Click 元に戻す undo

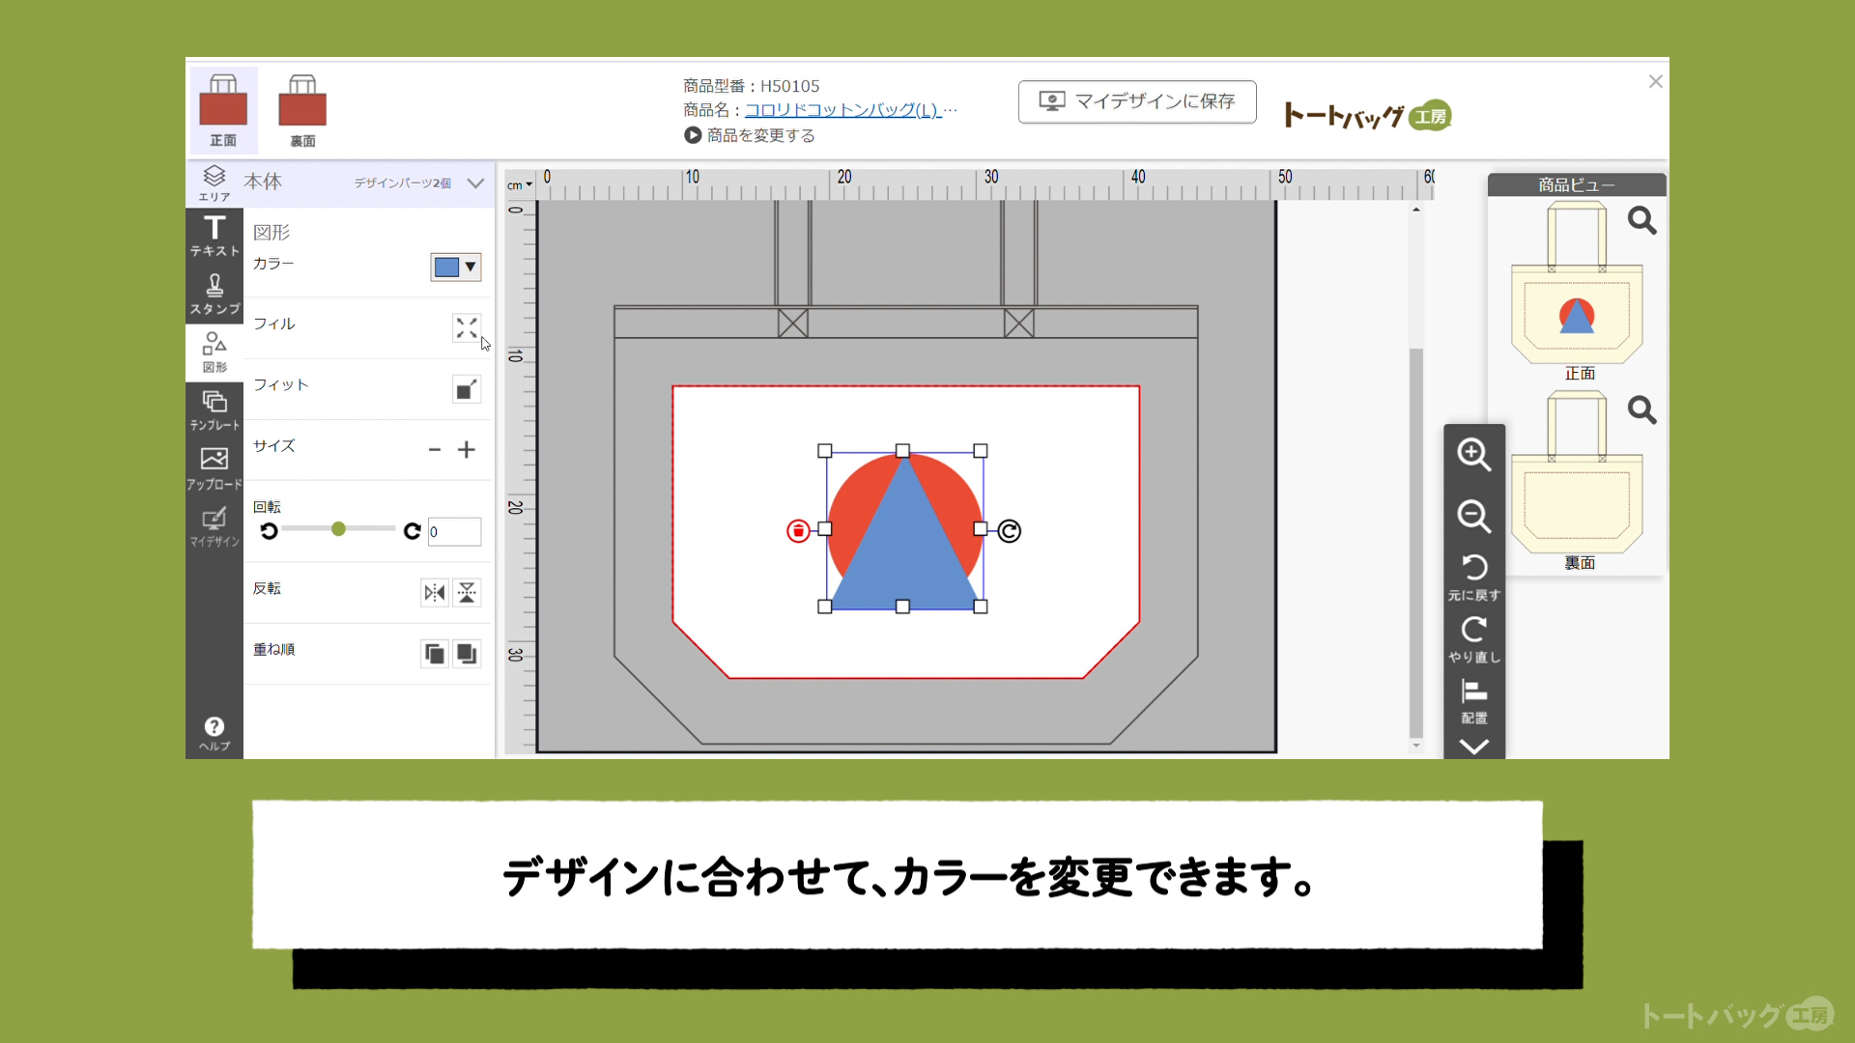1474,577
